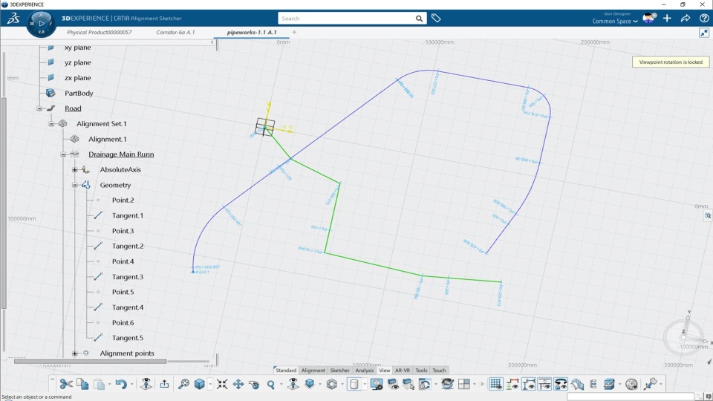Open the Undo history dropdown arrow
This screenshot has width=713, height=401.
tap(132, 385)
